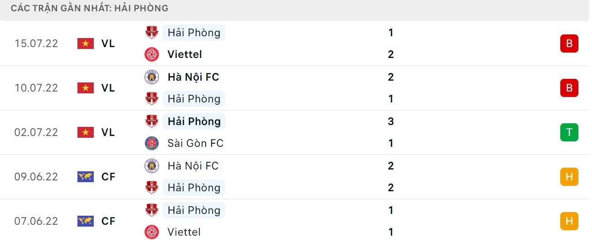Click orange H result badge for 07.06.22
The image size is (592, 242).
coord(569,221)
